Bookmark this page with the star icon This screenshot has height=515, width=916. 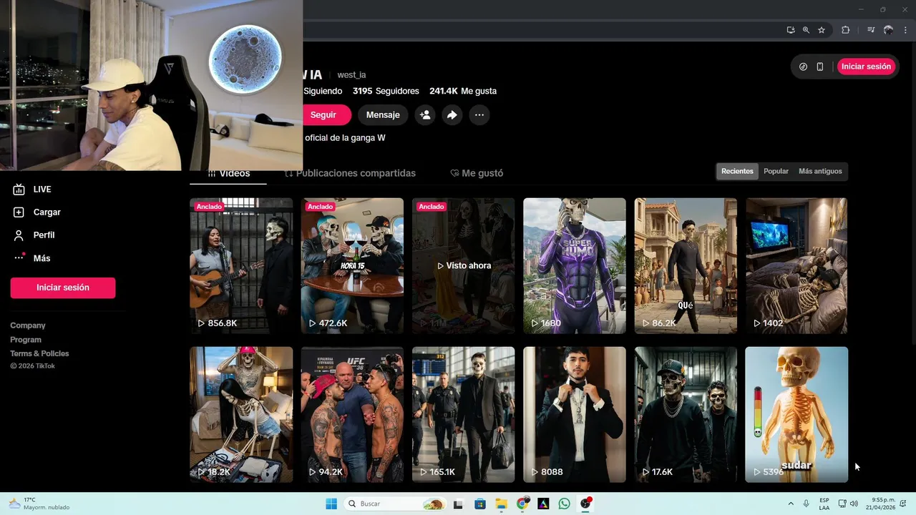click(x=822, y=30)
